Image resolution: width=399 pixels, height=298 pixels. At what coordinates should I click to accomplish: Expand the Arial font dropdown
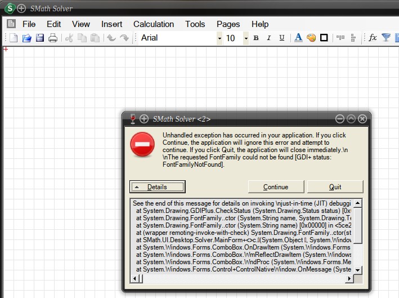(219, 38)
